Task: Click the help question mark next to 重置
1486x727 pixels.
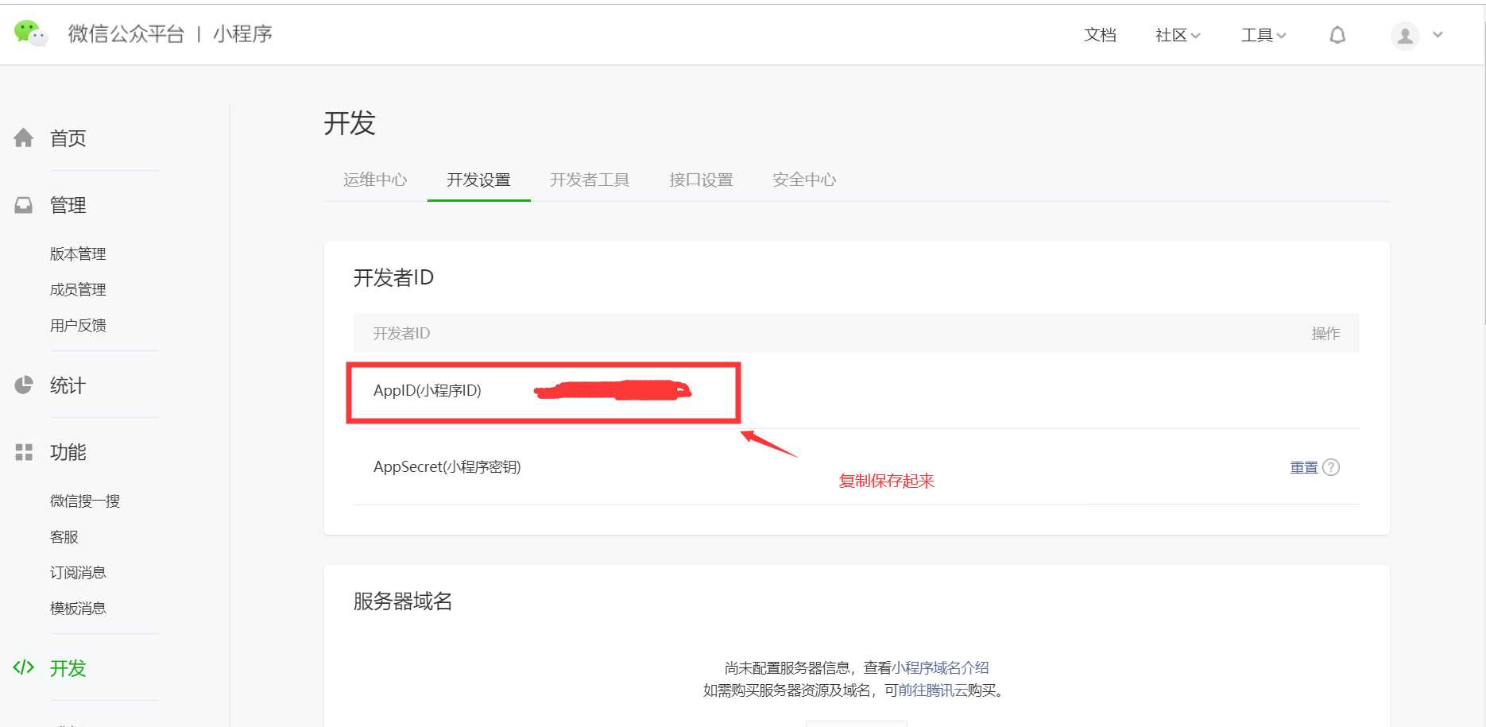Action: click(1331, 467)
